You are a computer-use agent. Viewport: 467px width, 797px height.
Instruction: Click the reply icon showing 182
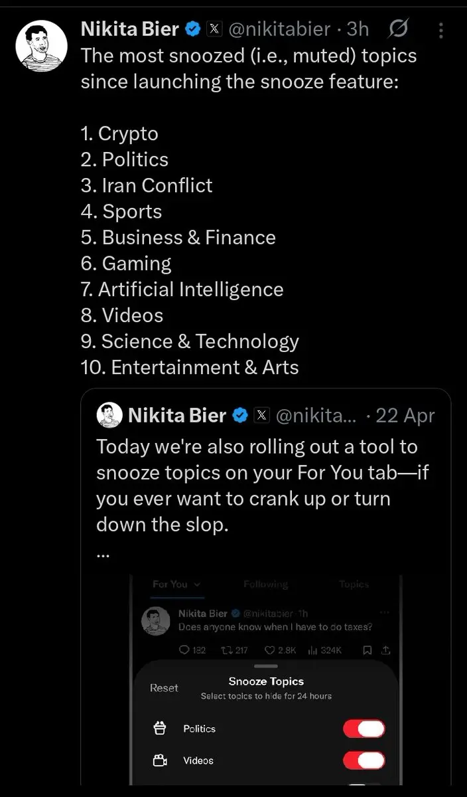tap(185, 650)
